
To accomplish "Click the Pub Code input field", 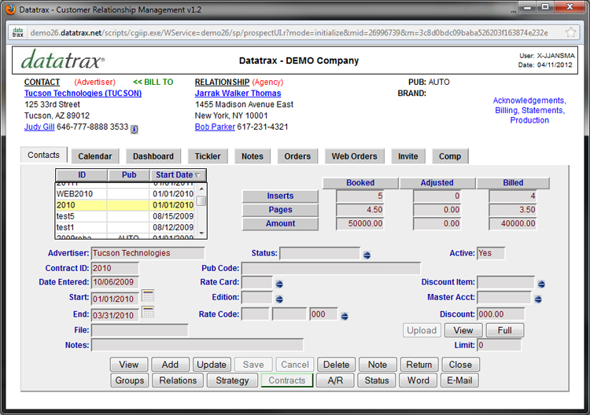I will 330,268.
